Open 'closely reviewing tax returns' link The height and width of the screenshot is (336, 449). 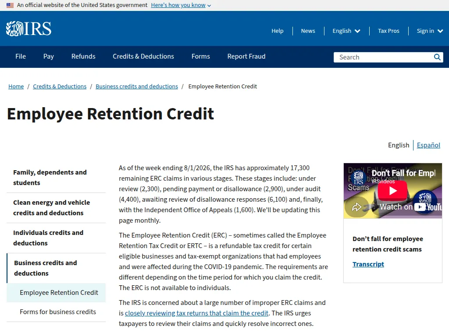point(196,313)
